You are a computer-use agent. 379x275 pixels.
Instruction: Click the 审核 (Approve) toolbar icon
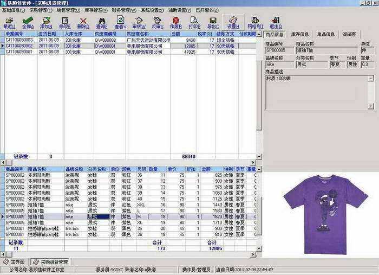[x=139, y=23]
